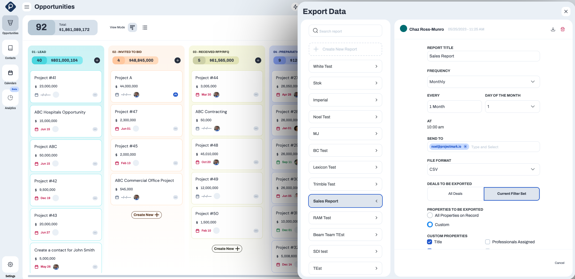Click the Search report field
This screenshot has height=279, width=575.
(345, 31)
